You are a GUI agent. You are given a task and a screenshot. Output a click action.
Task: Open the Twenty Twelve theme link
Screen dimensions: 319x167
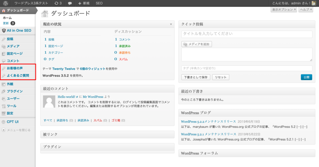64,69
